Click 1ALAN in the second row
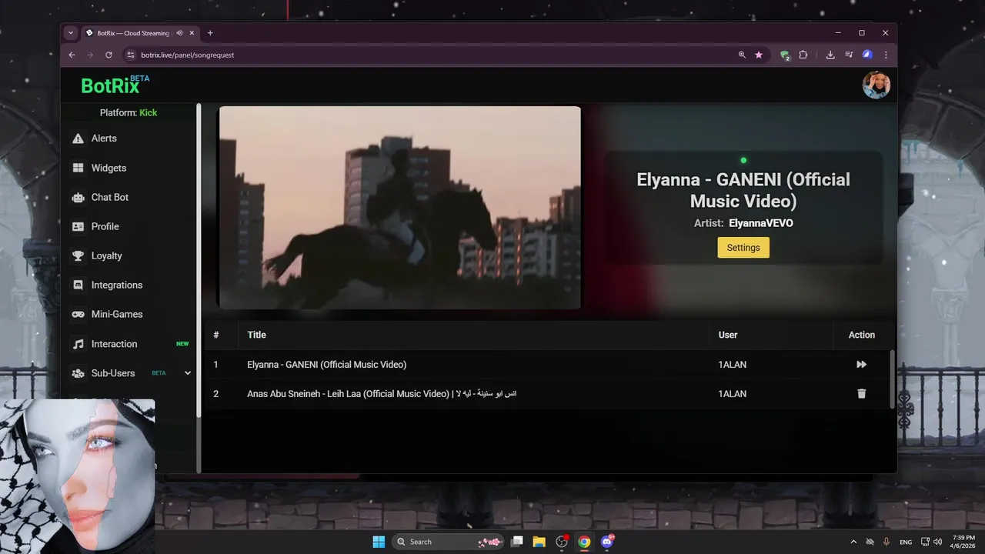985x554 pixels. coord(732,394)
